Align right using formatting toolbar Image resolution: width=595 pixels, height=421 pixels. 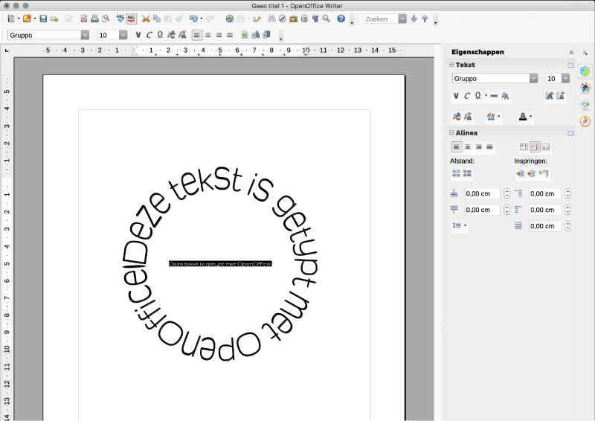coord(219,35)
